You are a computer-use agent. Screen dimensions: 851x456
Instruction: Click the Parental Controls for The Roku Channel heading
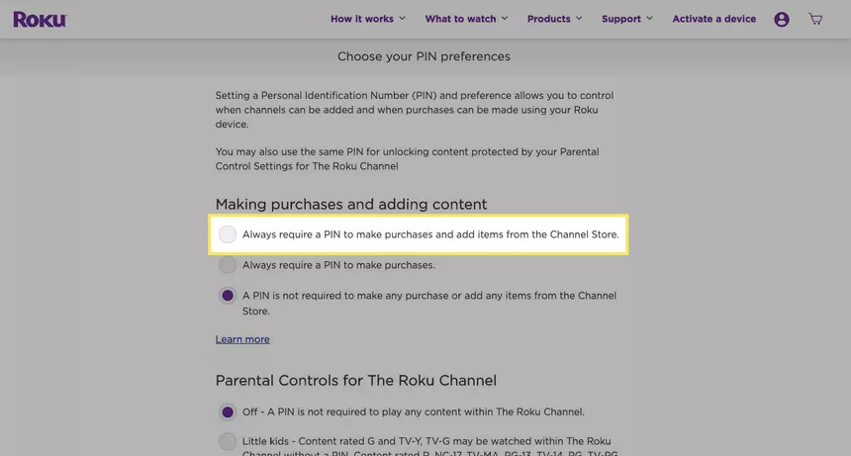pos(356,381)
